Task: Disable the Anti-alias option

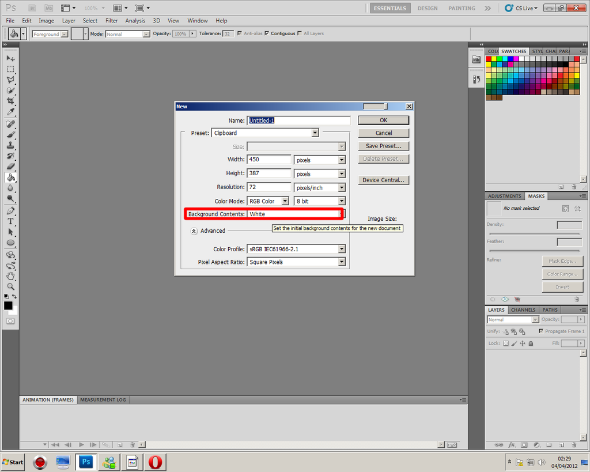Action: [239, 33]
